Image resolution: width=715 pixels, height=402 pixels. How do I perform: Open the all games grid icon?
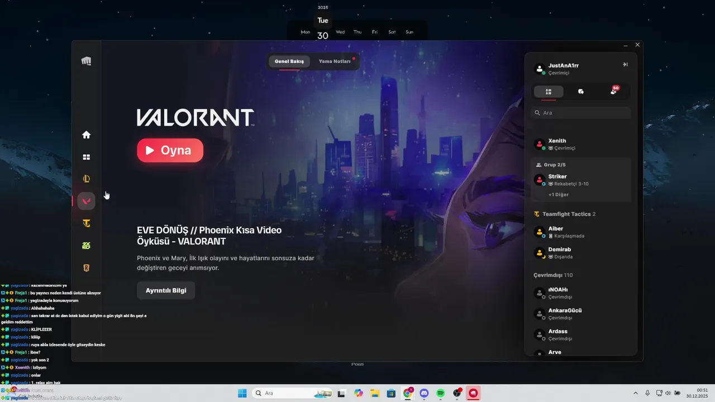tap(86, 157)
